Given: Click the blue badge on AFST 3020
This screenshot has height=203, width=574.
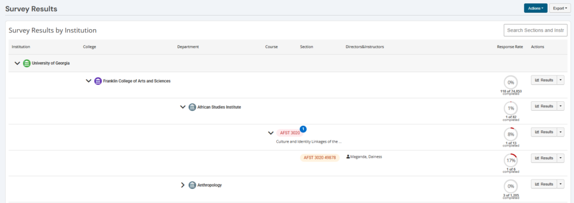Looking at the screenshot, I should click(x=303, y=129).
